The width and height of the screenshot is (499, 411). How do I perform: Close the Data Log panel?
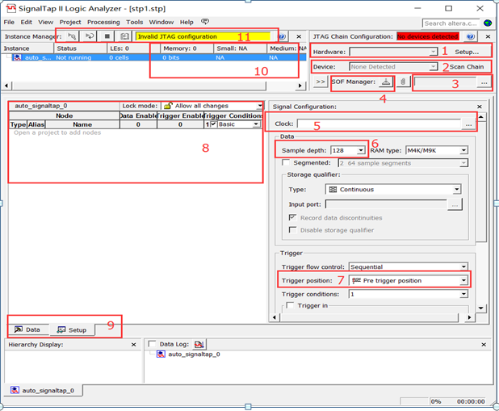point(484,345)
